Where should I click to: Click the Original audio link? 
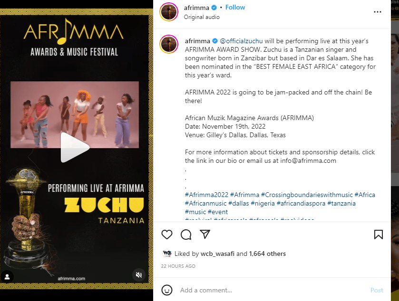pyautogui.click(x=202, y=17)
